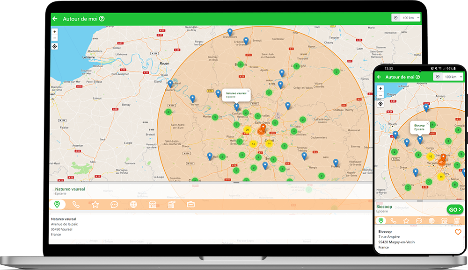The image size is (468, 270).
Task: Select the blue pin near Louviers
Action: coord(170,84)
